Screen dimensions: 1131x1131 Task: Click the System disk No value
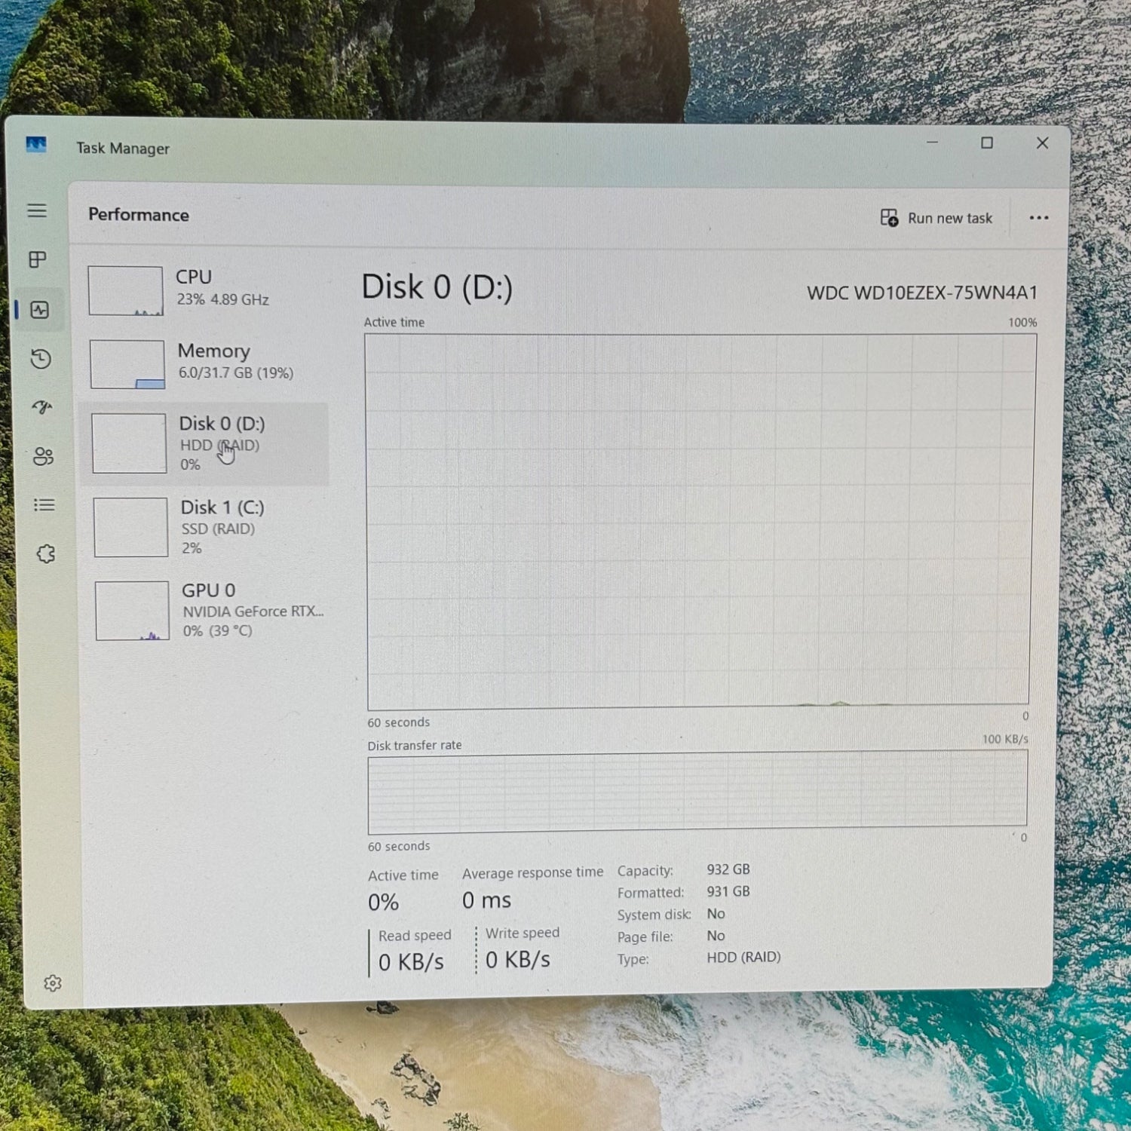(716, 914)
